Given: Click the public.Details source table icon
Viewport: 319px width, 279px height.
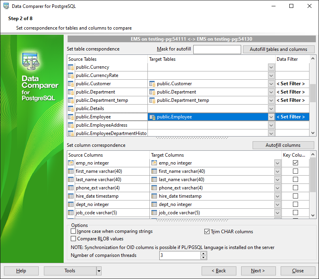Looking at the screenshot, I should (71, 109).
